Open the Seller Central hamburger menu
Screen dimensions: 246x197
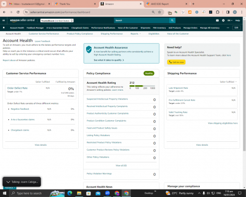3,20
